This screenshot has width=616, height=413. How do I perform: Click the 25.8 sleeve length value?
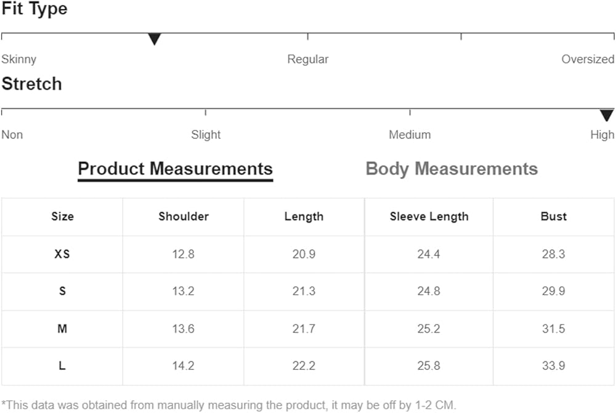[x=429, y=366]
